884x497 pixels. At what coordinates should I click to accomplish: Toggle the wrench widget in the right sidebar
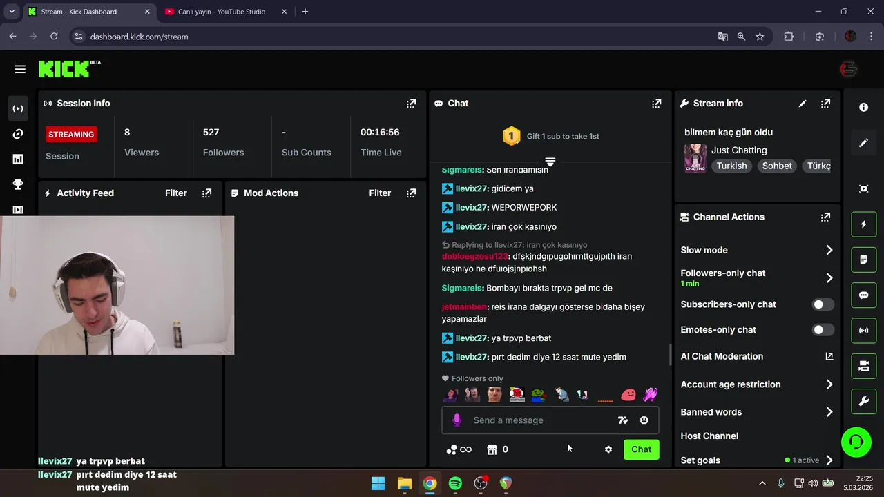point(863,402)
